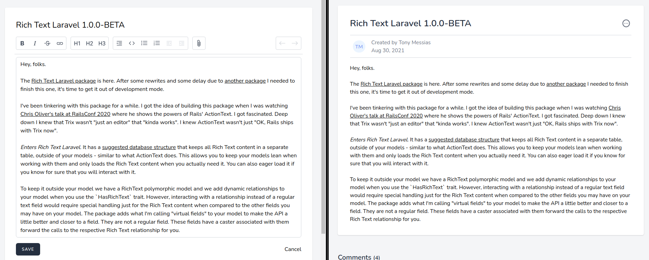The width and height of the screenshot is (649, 260).
Task: Click the Comments (4) heading
Action: (x=359, y=257)
